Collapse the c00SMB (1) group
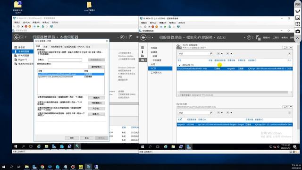 coord(180,65)
